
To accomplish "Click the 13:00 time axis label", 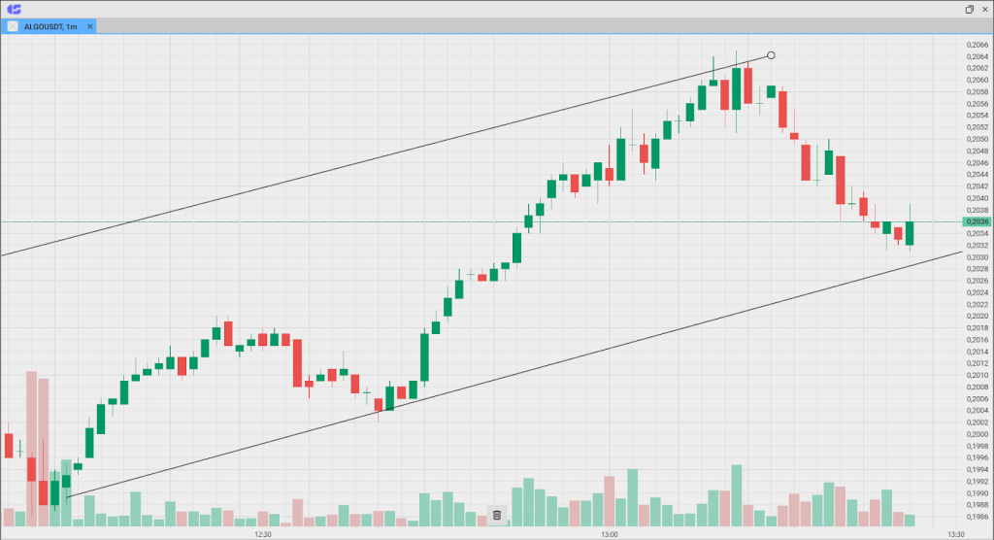I will pyautogui.click(x=609, y=533).
